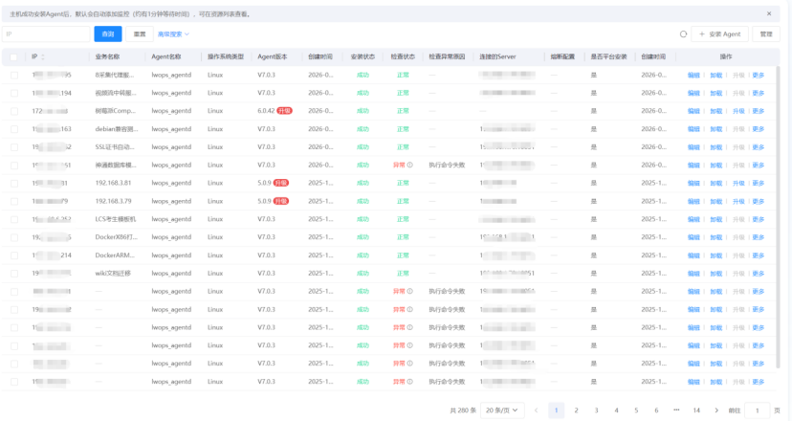The image size is (792, 421).
Task: Go to the next page using the right arrow
Action: (x=717, y=410)
